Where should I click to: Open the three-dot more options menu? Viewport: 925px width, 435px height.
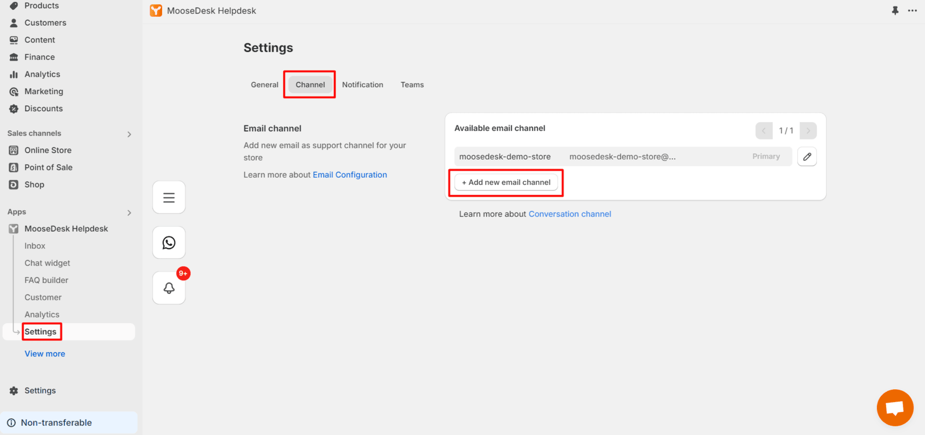point(912,11)
